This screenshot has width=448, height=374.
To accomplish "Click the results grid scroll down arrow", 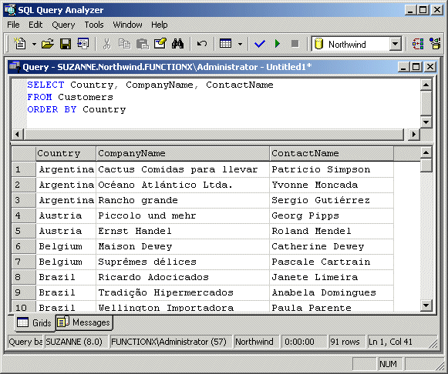I will point(426,306).
